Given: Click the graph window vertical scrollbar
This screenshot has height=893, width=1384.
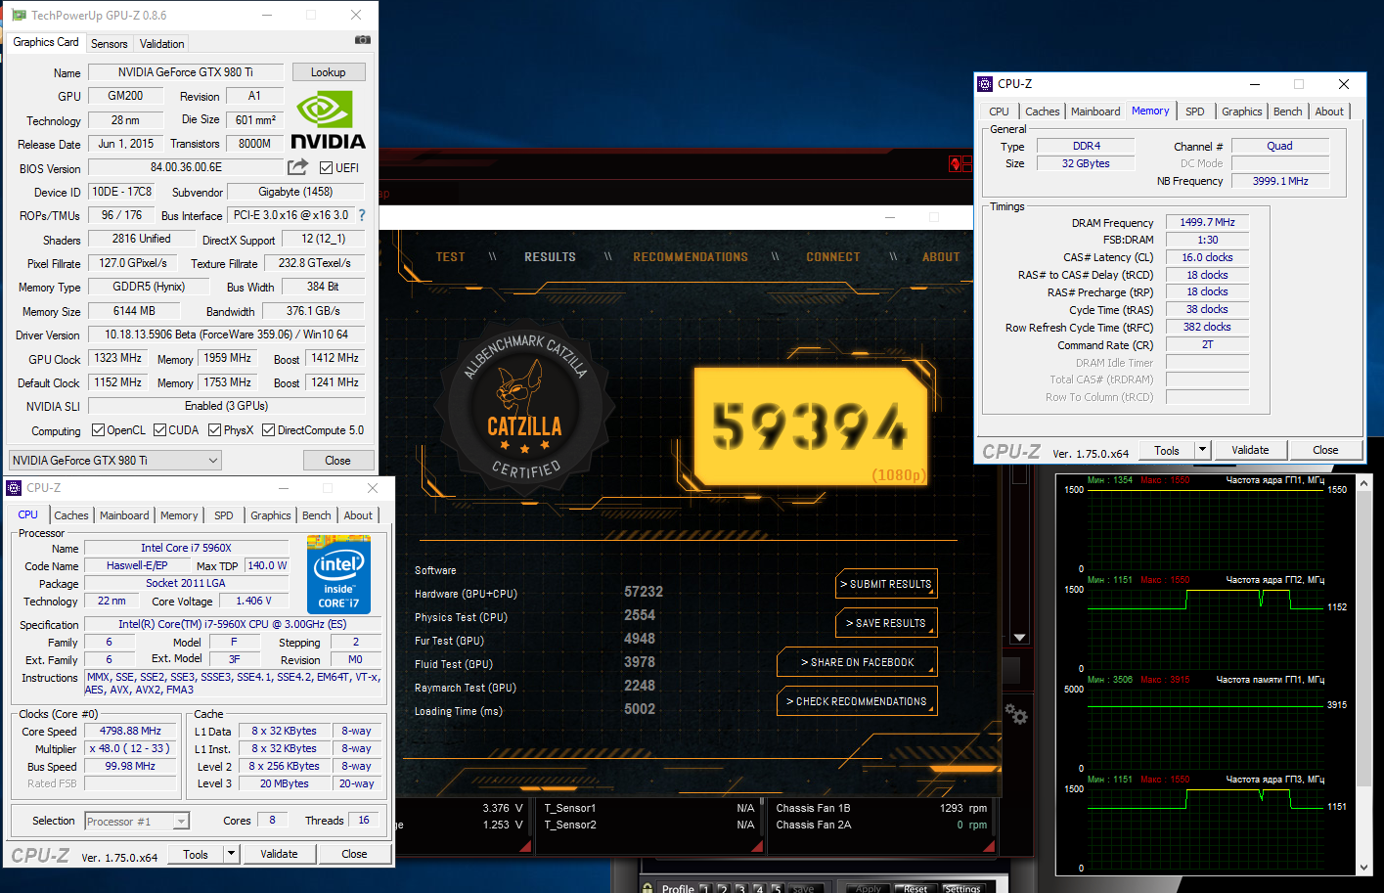Looking at the screenshot, I should coord(1364,639).
